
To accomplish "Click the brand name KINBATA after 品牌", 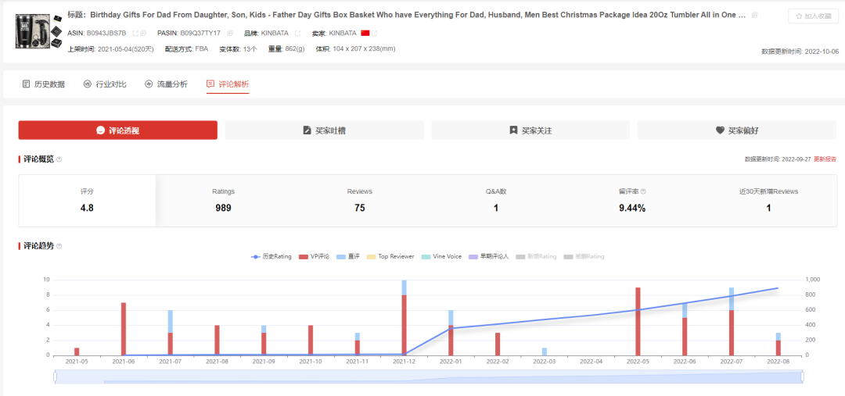I will [275, 33].
